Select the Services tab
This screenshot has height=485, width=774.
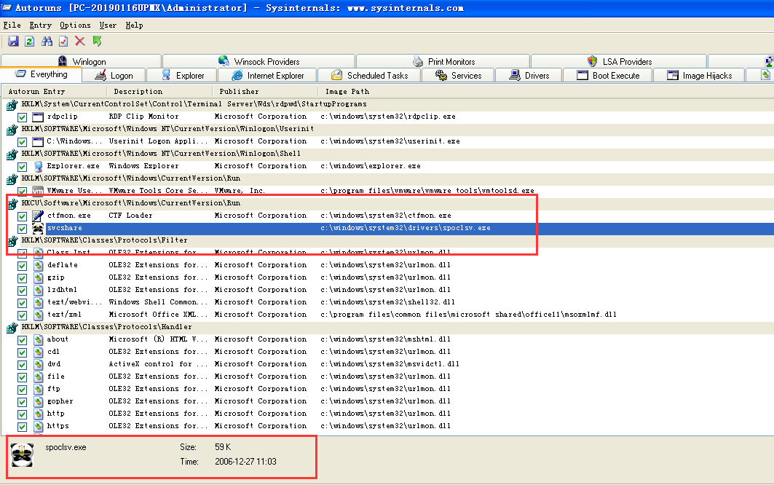[458, 75]
